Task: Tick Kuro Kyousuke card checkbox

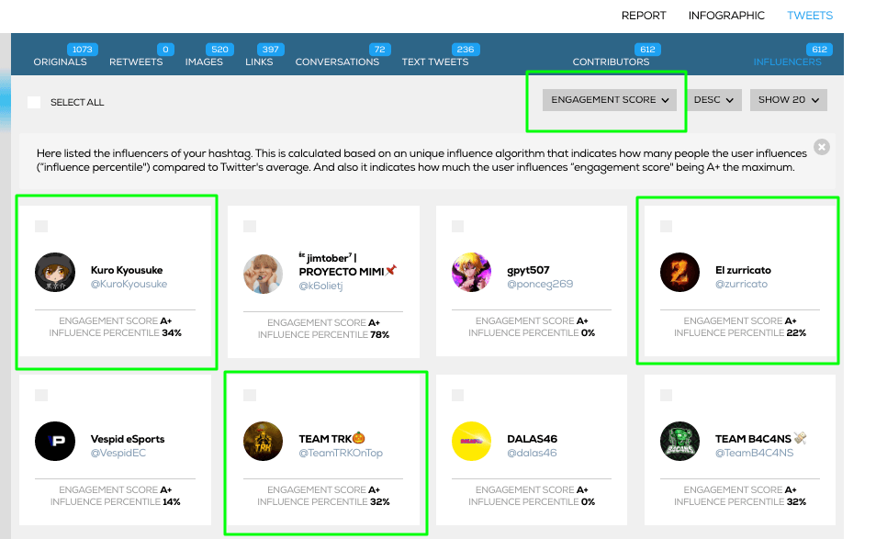Action: [x=41, y=226]
